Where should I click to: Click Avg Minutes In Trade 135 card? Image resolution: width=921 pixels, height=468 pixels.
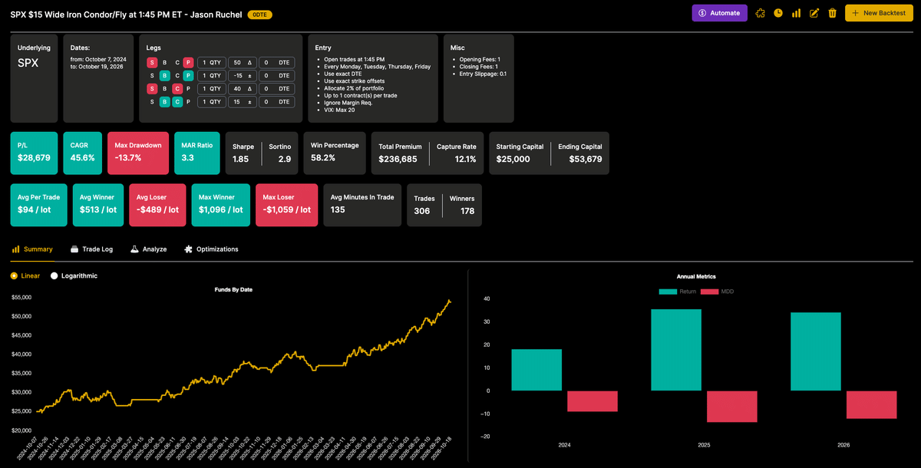pyautogui.click(x=361, y=205)
